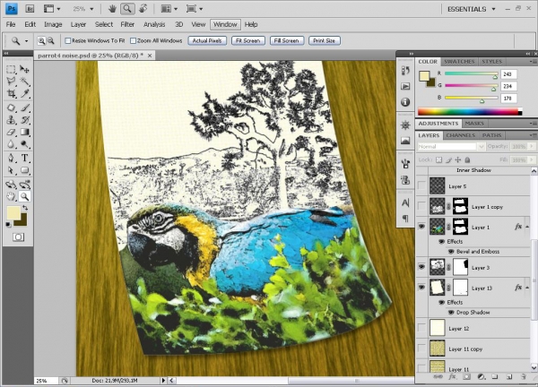Enable Resize Windows To Fit
The height and width of the screenshot is (387, 538).
tap(68, 41)
